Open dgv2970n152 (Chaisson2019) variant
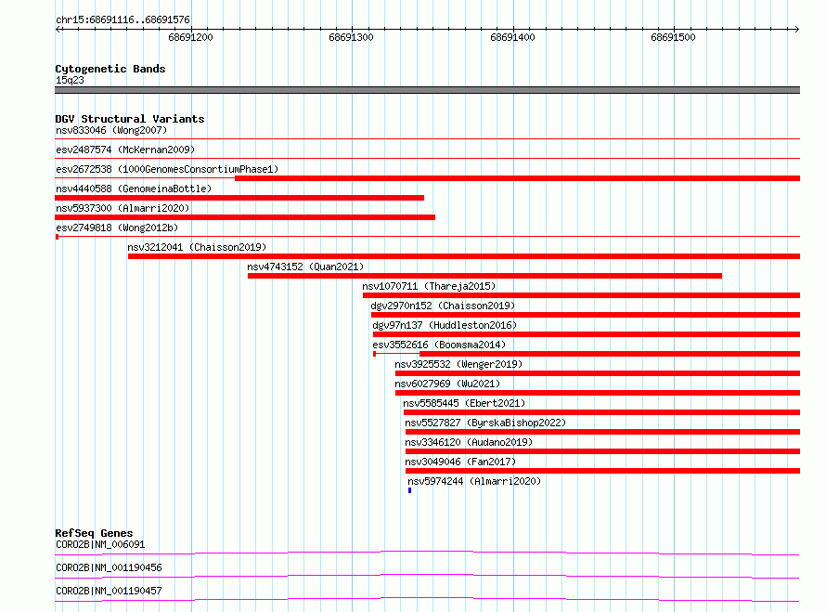The image size is (826, 612). [443, 306]
